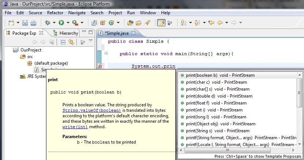
Task: Select the src folder in tree
Action: pyautogui.click(x=27, y=57)
